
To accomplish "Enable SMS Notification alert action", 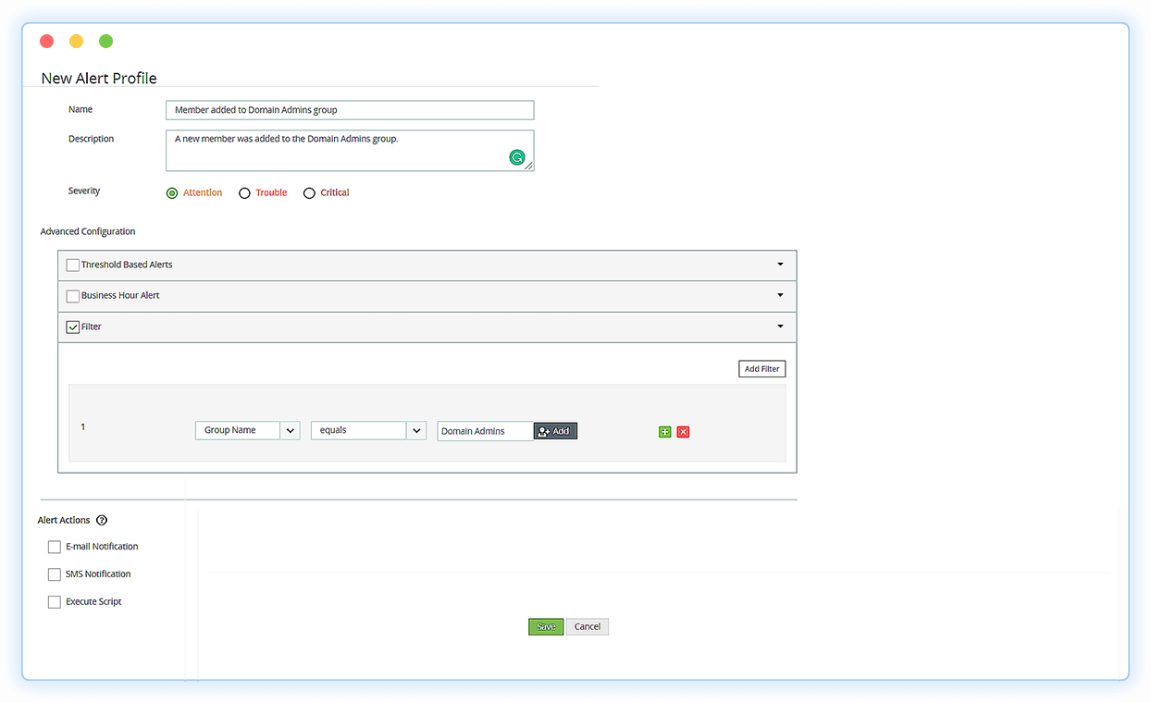I will 55,574.
